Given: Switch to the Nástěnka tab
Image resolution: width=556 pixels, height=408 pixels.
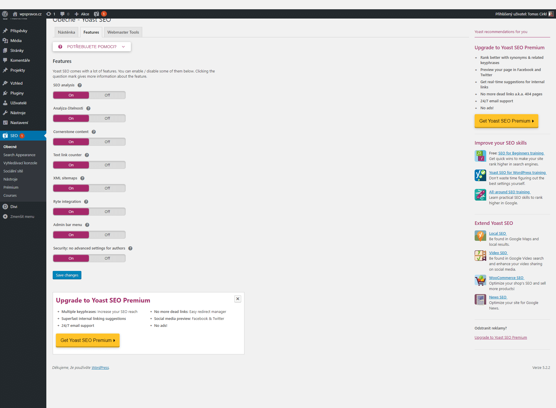Looking at the screenshot, I should [x=66, y=32].
